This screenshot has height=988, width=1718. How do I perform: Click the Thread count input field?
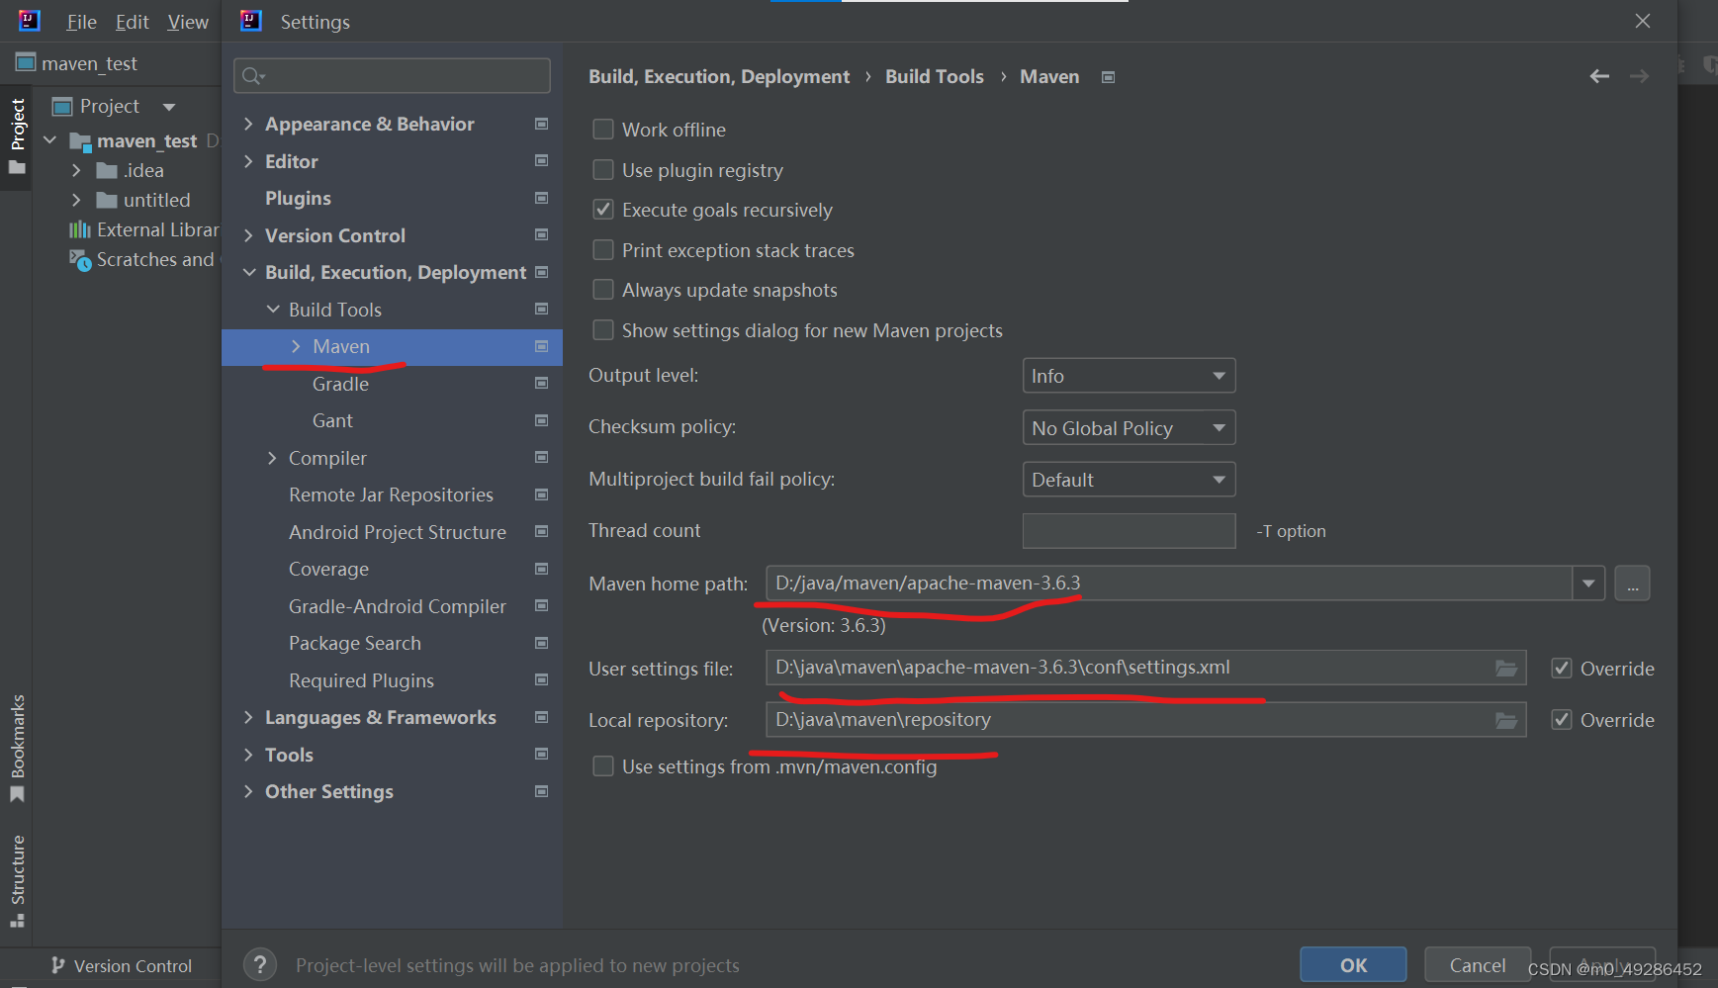point(1129,531)
